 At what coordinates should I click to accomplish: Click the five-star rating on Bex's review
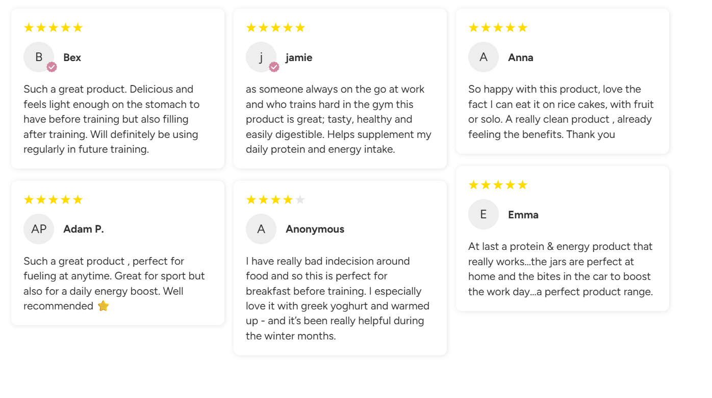pos(53,27)
